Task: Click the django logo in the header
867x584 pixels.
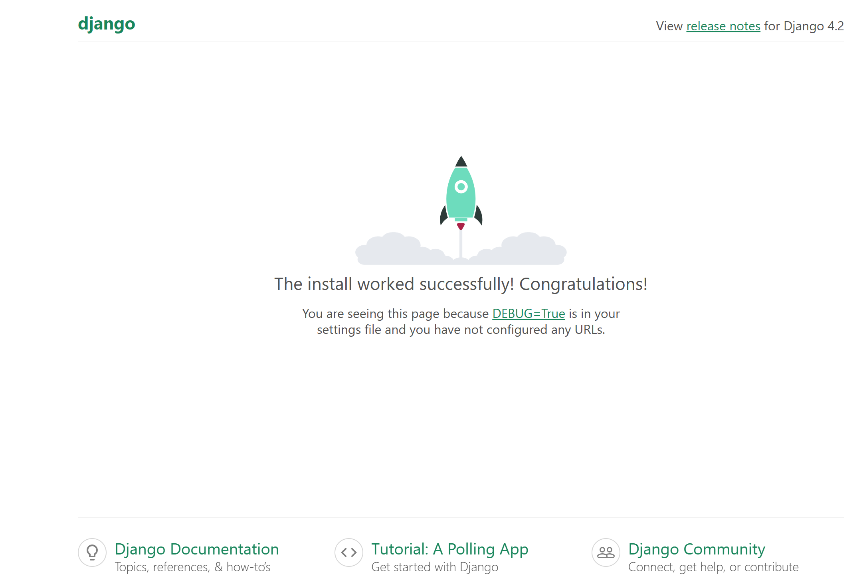Action: [107, 24]
